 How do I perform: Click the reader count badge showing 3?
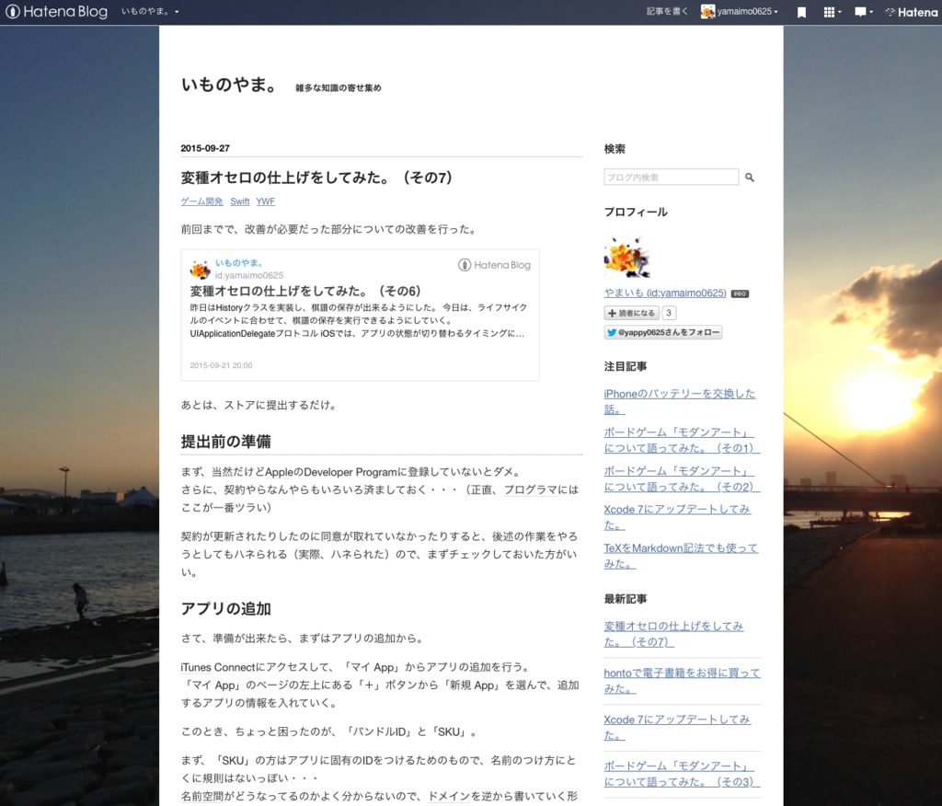(669, 312)
